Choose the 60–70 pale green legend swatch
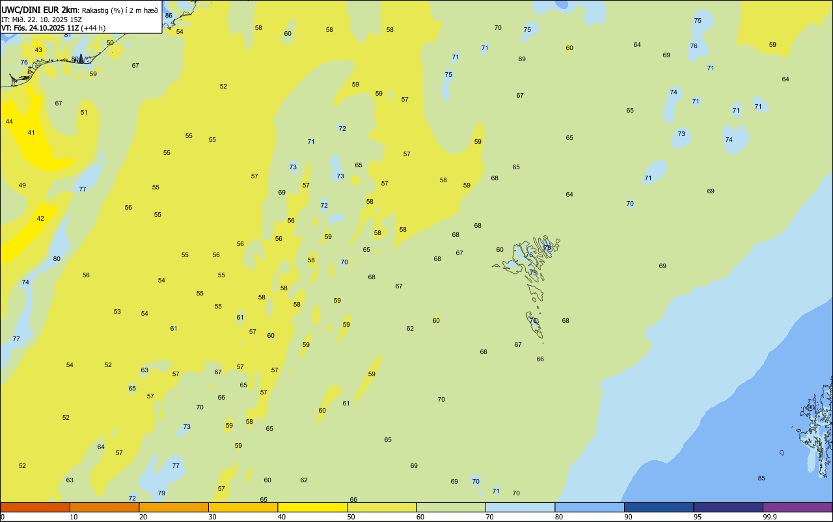 (x=451, y=507)
